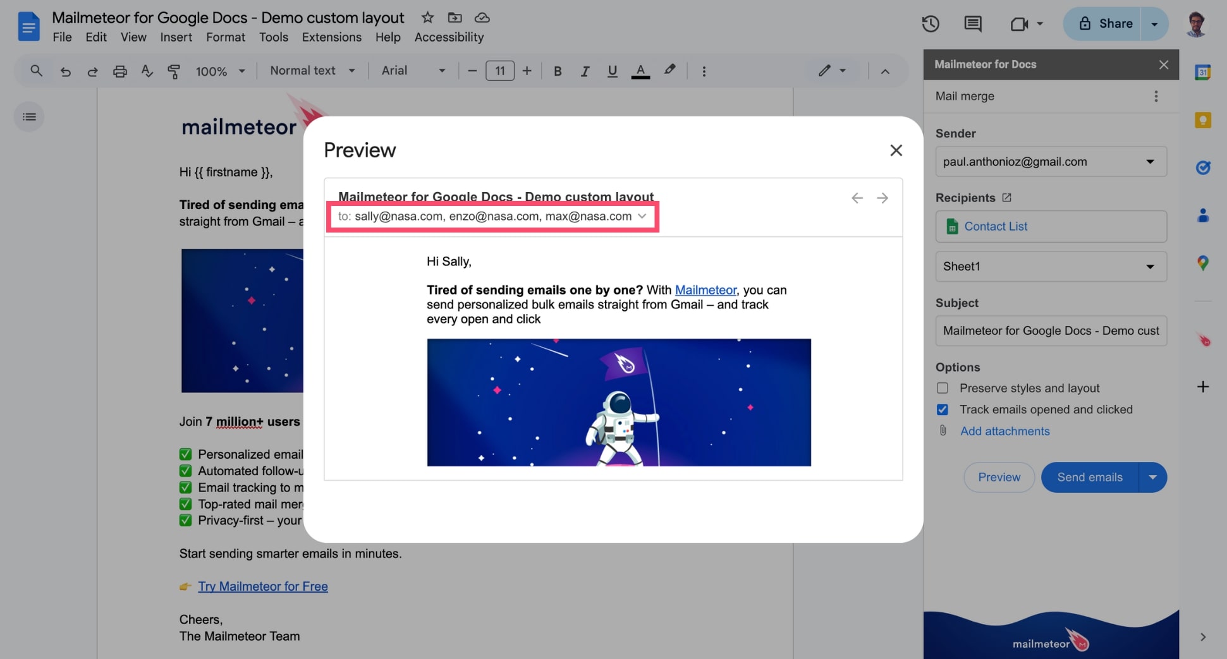
Task: Open the Sender email dropdown
Action: pos(1051,162)
